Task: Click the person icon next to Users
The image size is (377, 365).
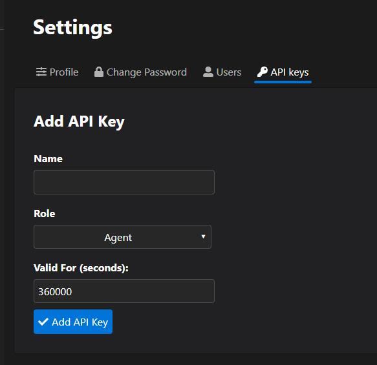Action: coord(208,72)
